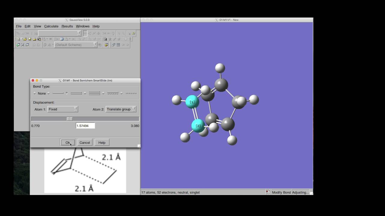The width and height of the screenshot is (385, 216).
Task: Click the Modify Bond status text
Action: pos(281,192)
